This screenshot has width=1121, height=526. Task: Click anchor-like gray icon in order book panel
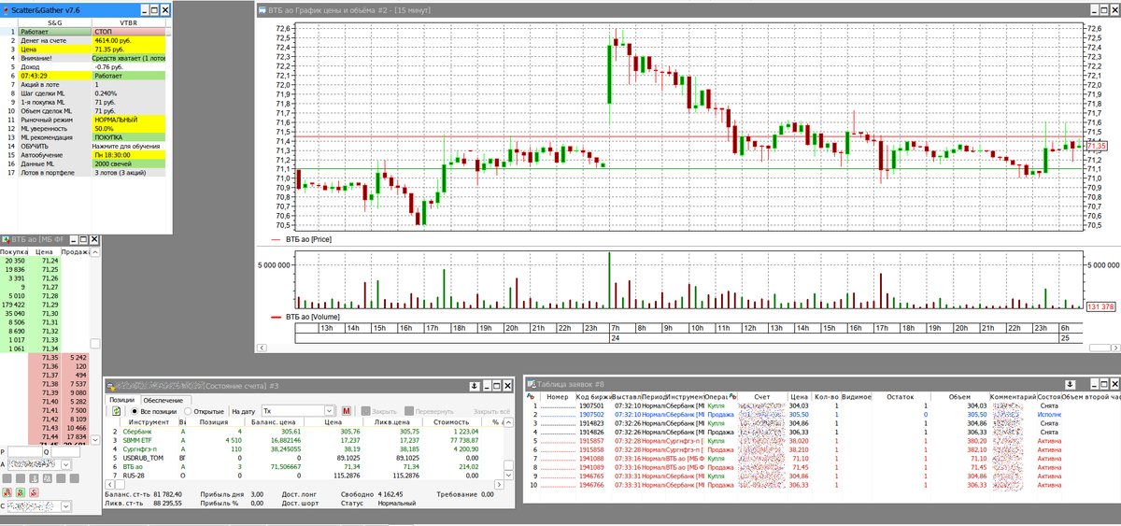34,478
